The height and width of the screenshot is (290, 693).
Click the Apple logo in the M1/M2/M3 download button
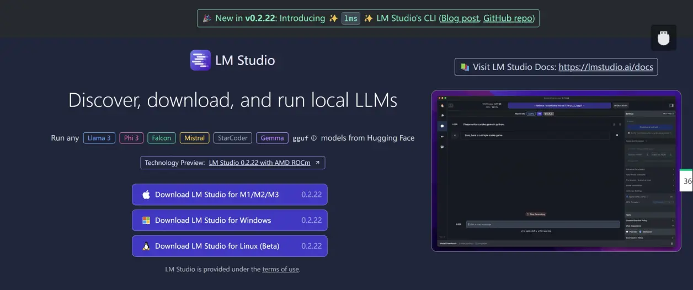coord(146,195)
